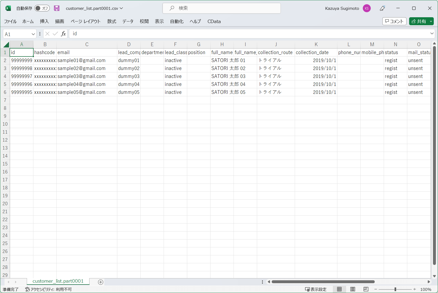Click the zoom in plus icon
Viewport: 438px width, 293px height.
415,289
